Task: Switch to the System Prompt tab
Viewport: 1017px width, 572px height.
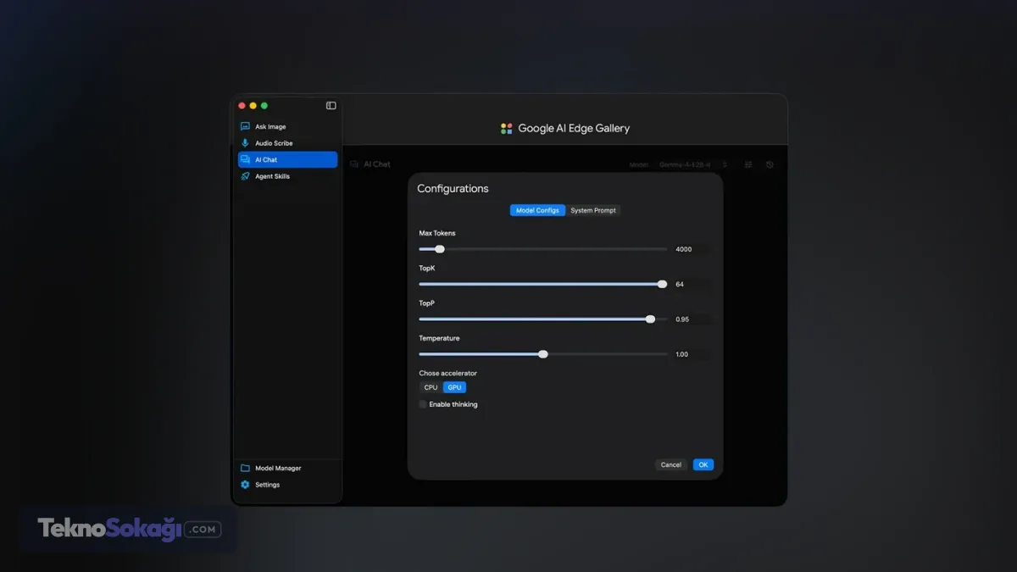Action: pyautogui.click(x=593, y=210)
